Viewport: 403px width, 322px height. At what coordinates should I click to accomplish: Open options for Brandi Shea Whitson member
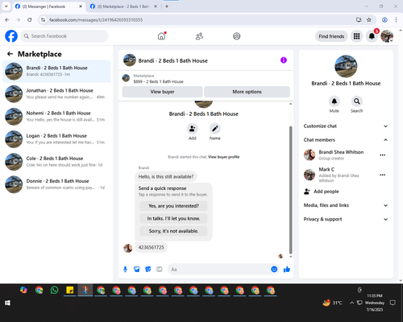click(x=383, y=155)
